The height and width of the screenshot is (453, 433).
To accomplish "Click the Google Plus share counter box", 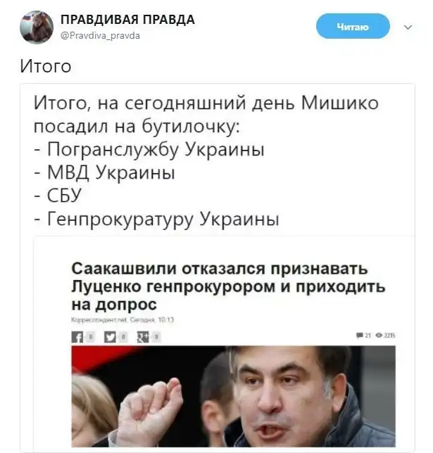I will pos(156,337).
